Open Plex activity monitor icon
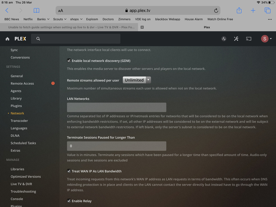The width and height of the screenshot is (276, 207). pyautogui.click(x=224, y=39)
